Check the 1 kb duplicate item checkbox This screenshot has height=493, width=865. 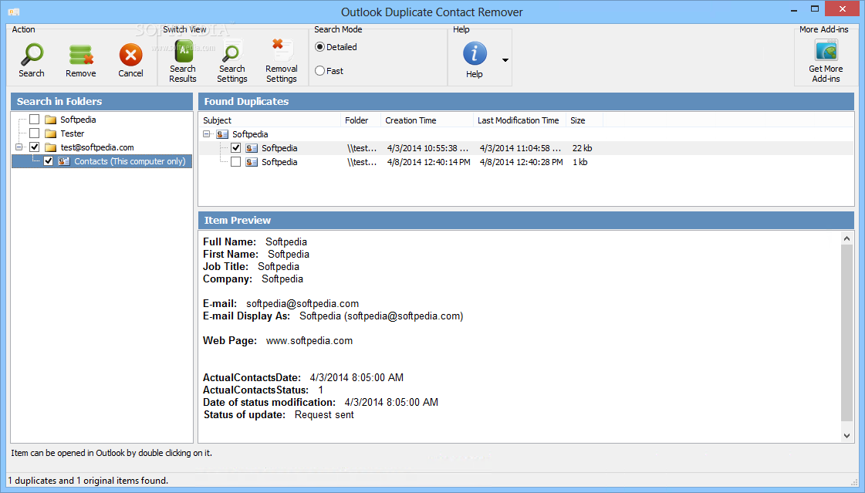[235, 161]
